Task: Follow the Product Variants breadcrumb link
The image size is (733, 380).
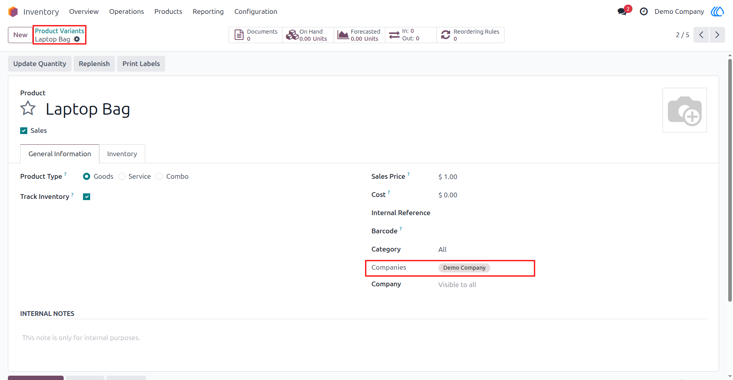Action: 60,31
